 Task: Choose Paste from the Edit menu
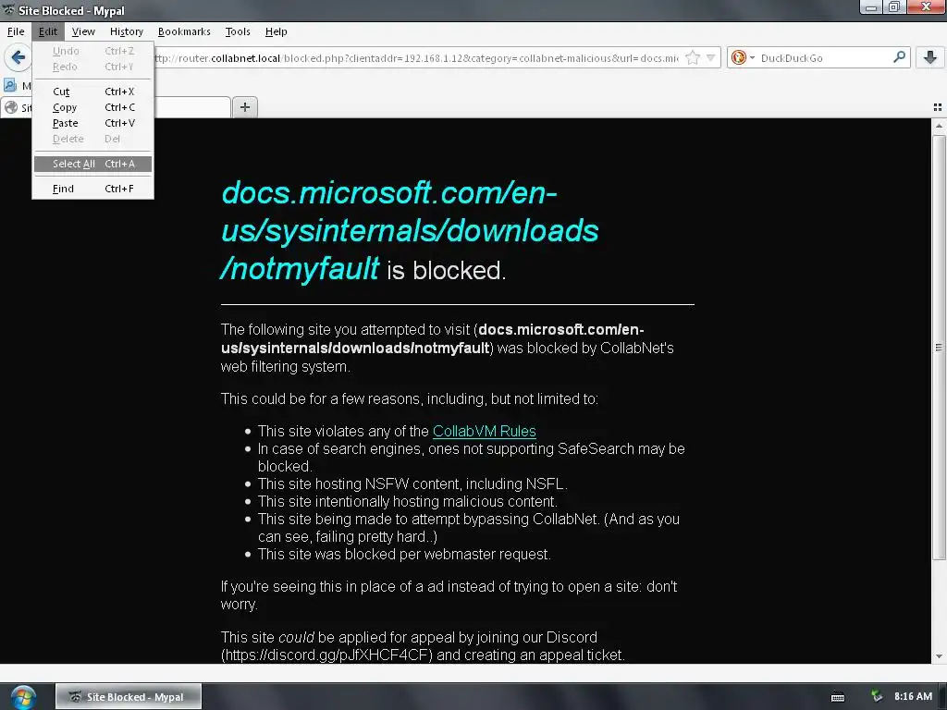pyautogui.click(x=93, y=123)
